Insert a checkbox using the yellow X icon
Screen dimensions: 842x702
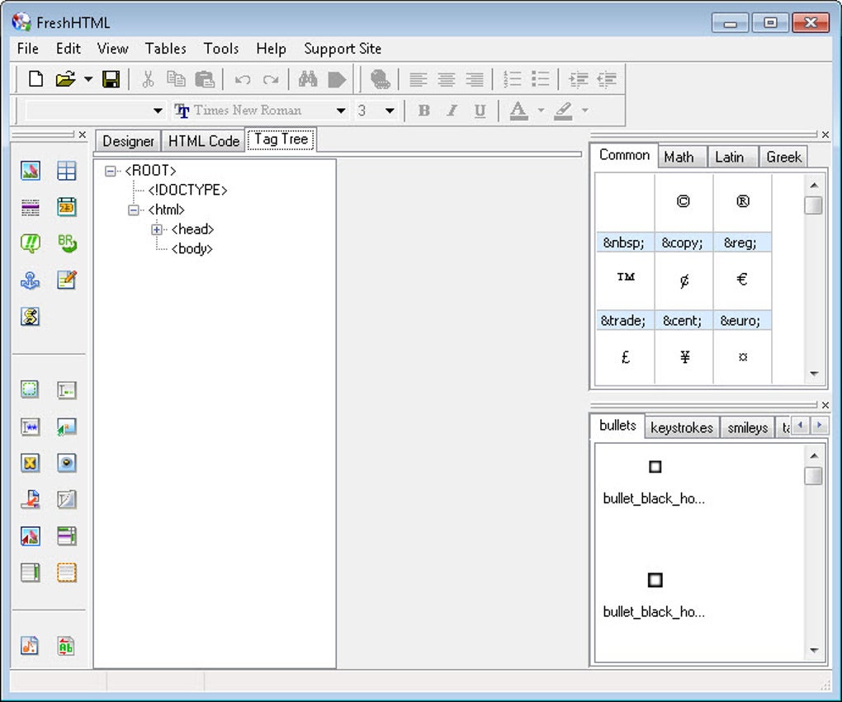point(30,463)
